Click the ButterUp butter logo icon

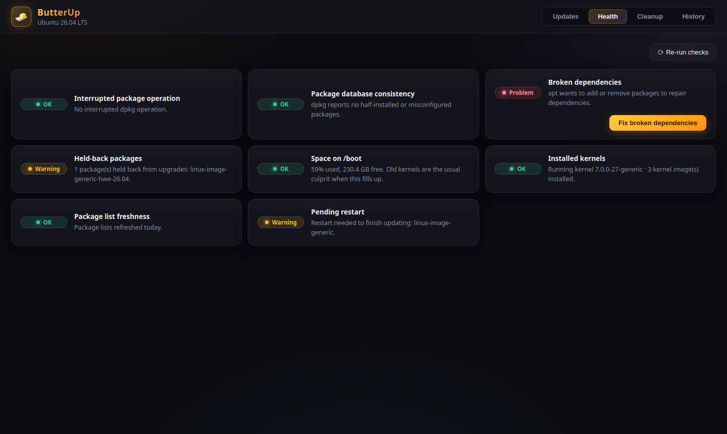(x=21, y=17)
